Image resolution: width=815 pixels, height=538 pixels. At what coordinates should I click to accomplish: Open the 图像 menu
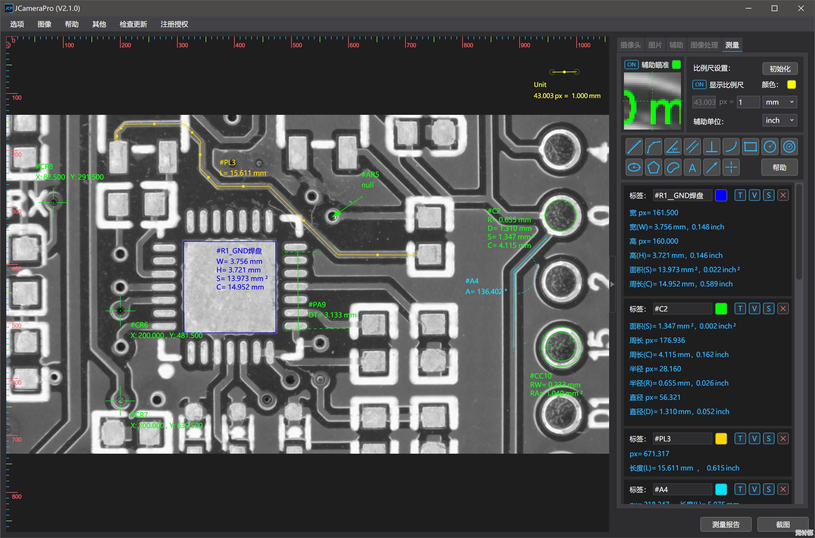coord(44,24)
